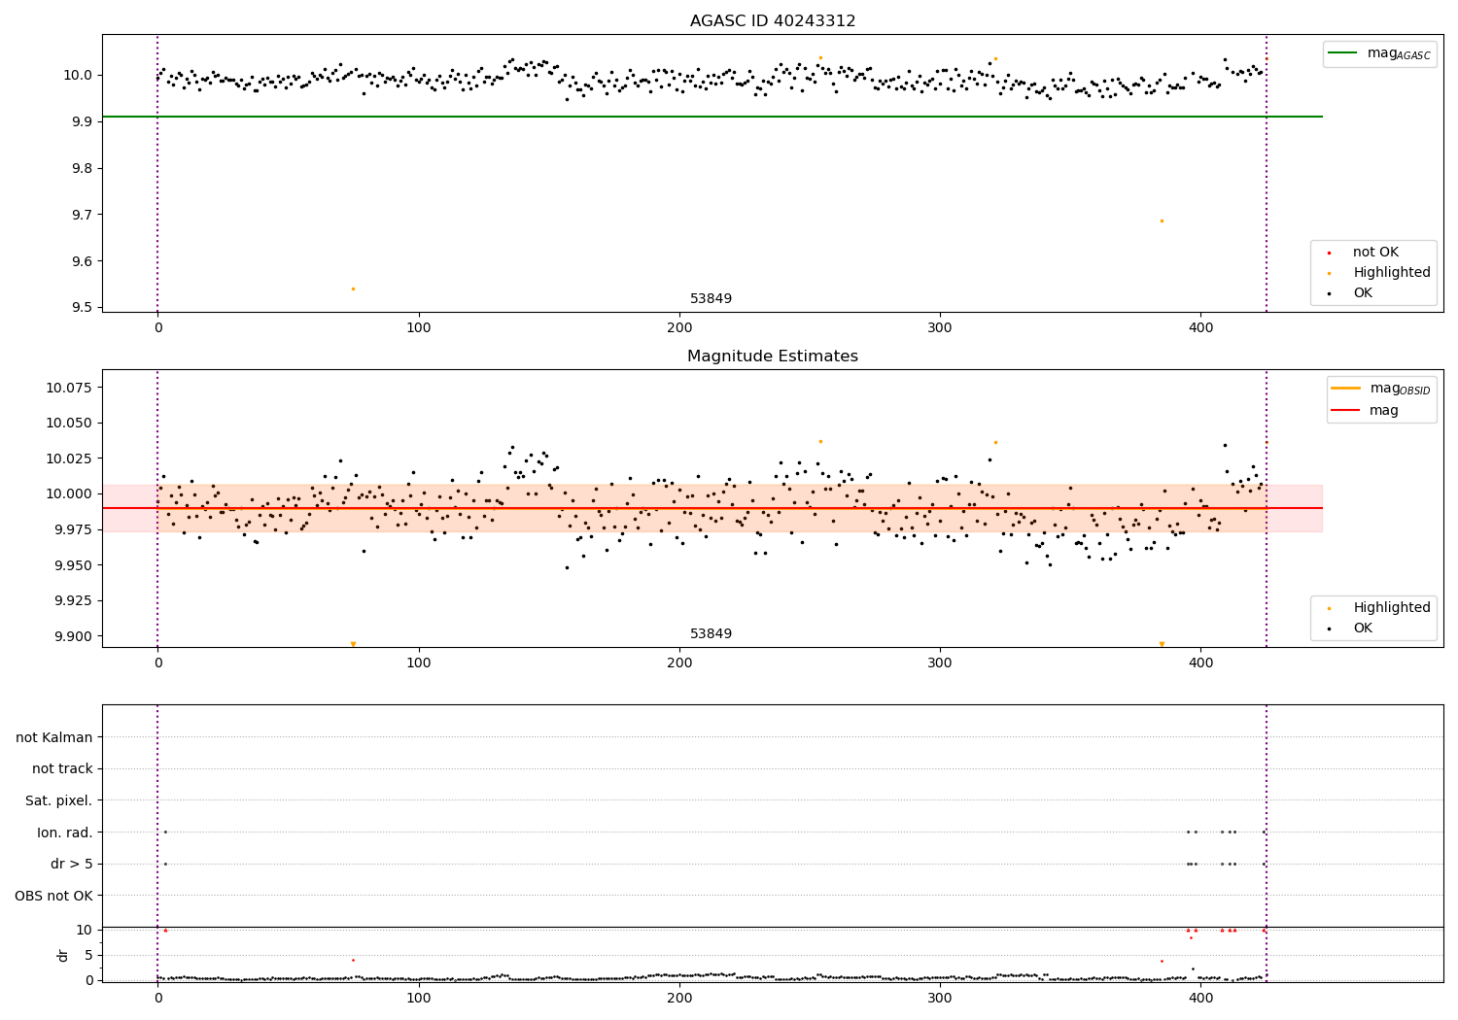Screen dimensions: 1458x1020
Task: Click the 'not track' row label
Action: (62, 768)
